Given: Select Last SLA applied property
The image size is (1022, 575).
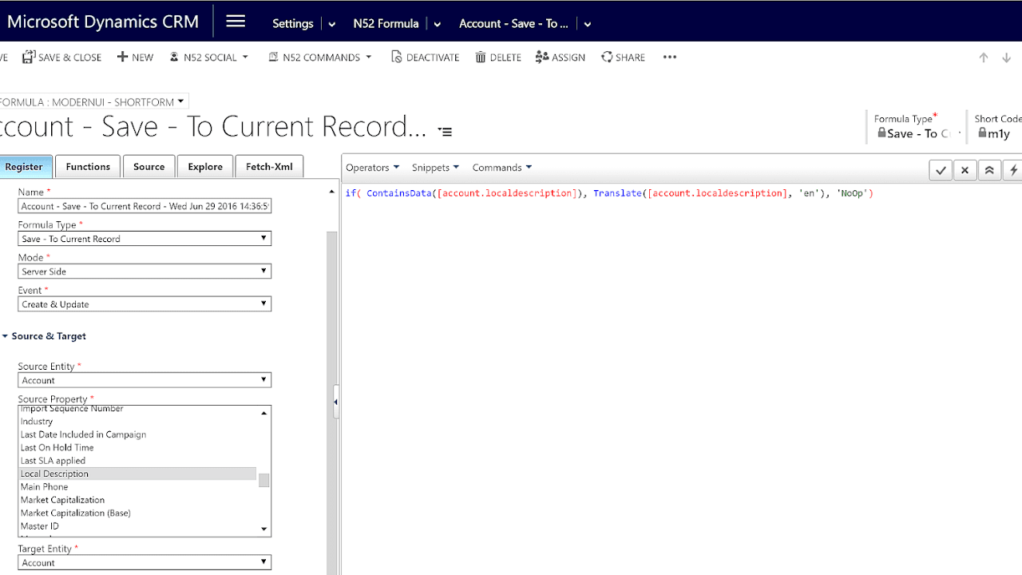Looking at the screenshot, I should click(x=137, y=461).
